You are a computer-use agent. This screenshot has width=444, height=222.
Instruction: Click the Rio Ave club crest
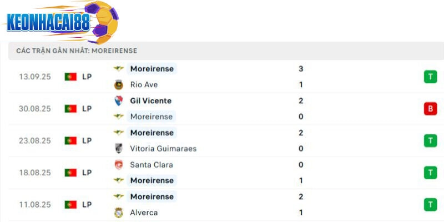pyautogui.click(x=118, y=85)
